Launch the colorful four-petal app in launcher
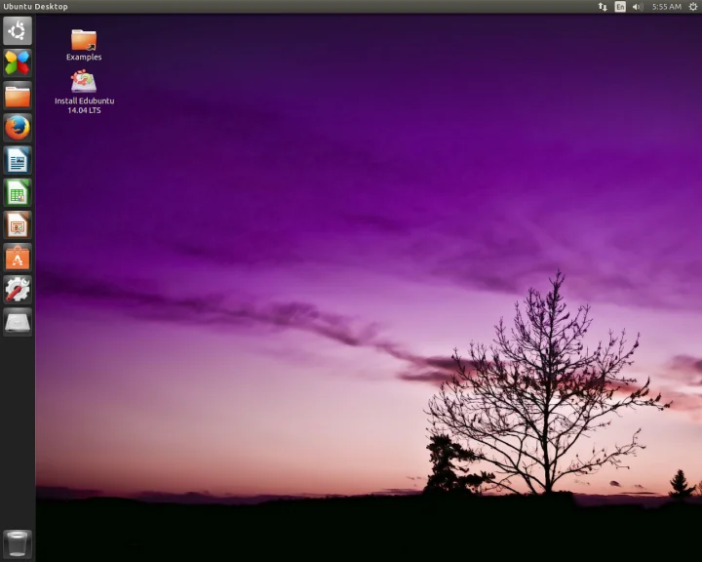The height and width of the screenshot is (562, 702). pos(18,63)
